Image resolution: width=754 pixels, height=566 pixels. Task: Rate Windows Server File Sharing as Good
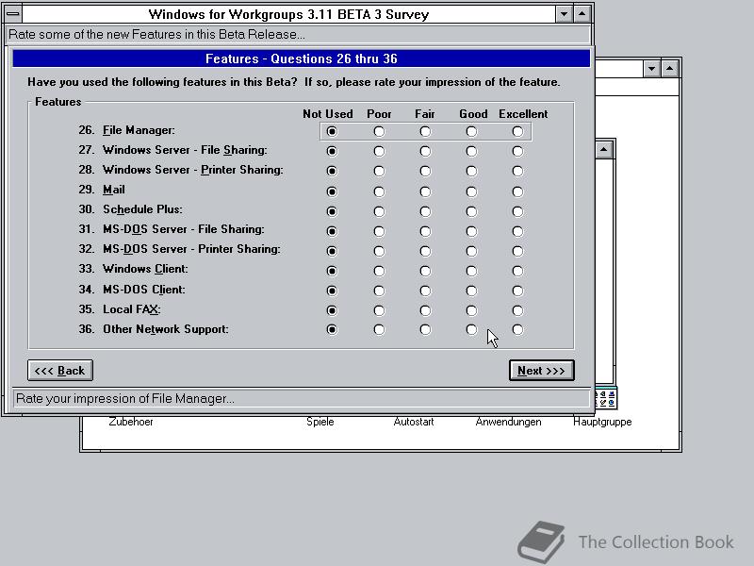471,151
